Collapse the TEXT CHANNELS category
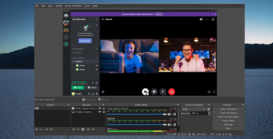 (x=78, y=49)
